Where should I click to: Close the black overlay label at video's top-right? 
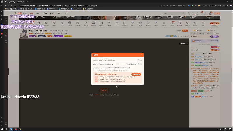187,44
